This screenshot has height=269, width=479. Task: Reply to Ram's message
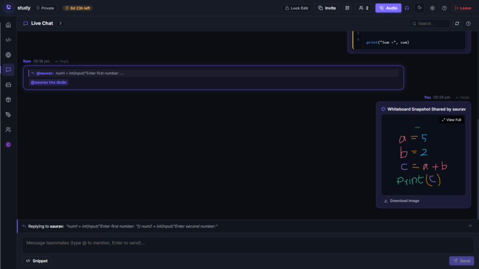[x=62, y=61]
